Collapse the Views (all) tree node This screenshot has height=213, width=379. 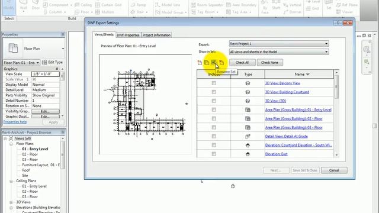5,138
